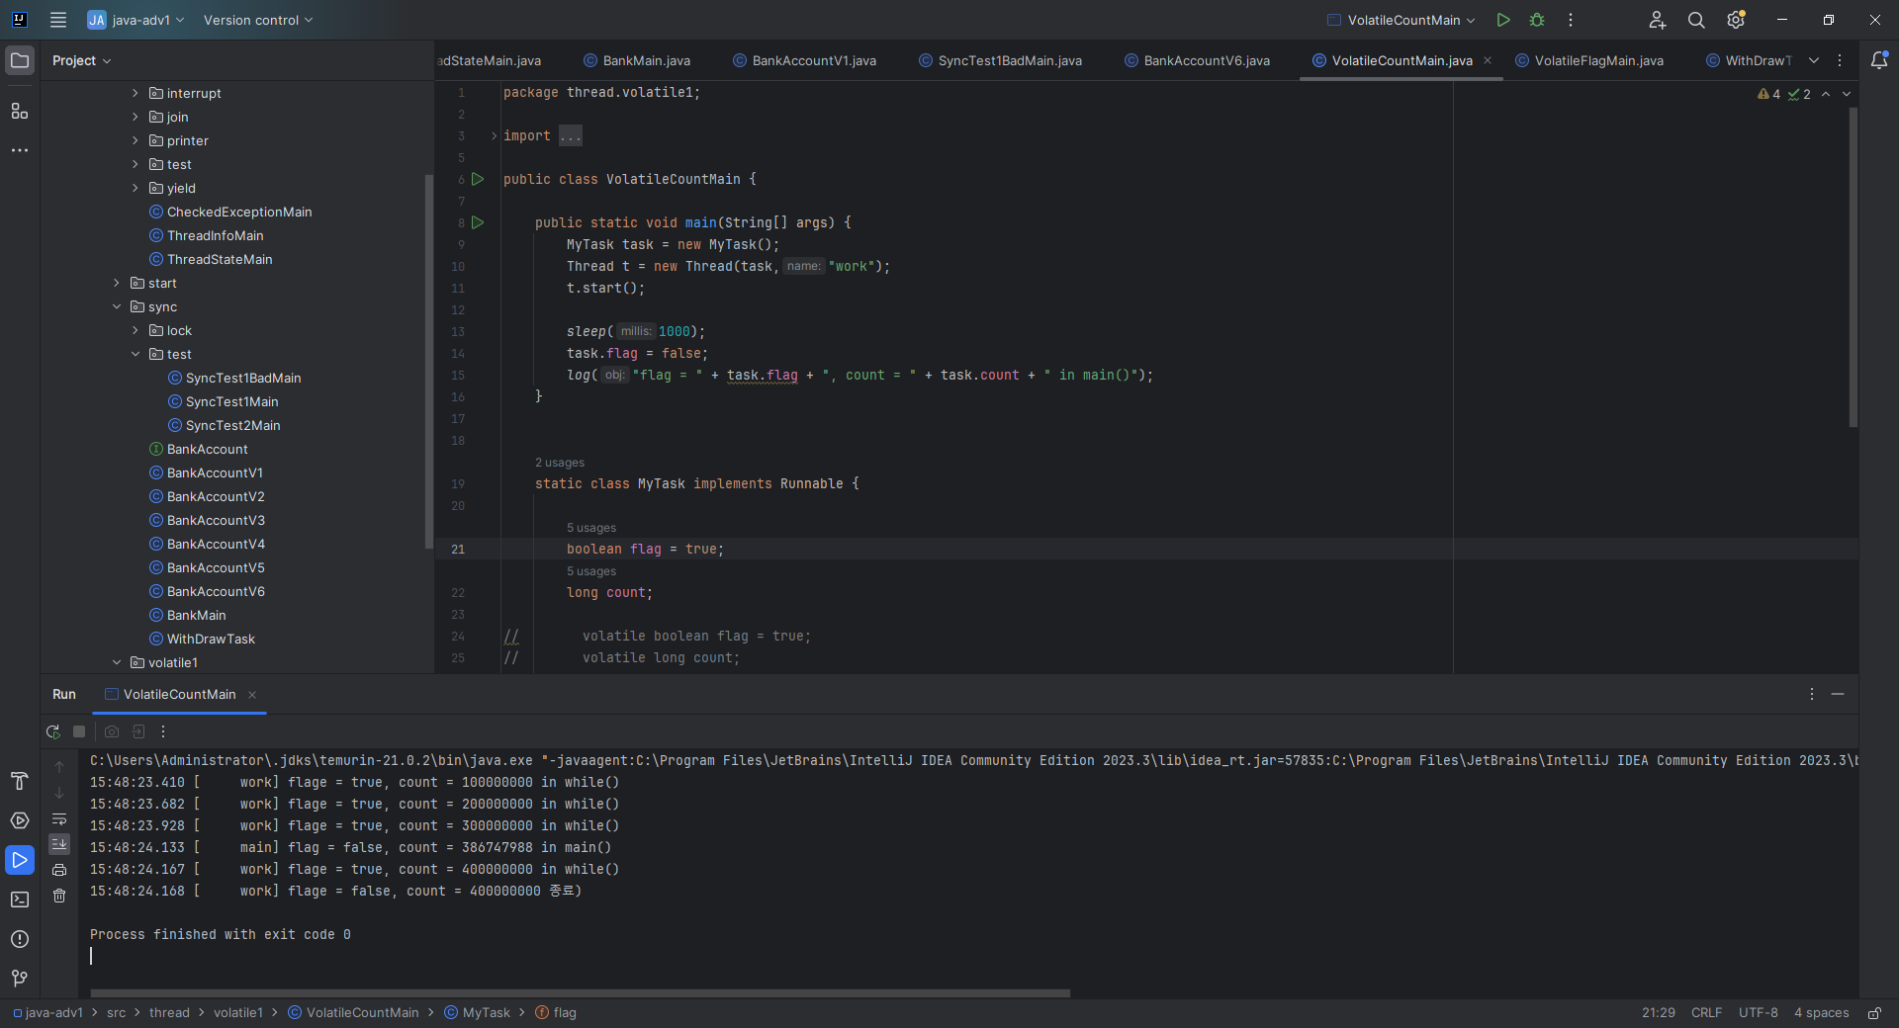Screen dimensions: 1899x1028
Task: Click the Stop process button in the Run panel
Action: tap(79, 731)
